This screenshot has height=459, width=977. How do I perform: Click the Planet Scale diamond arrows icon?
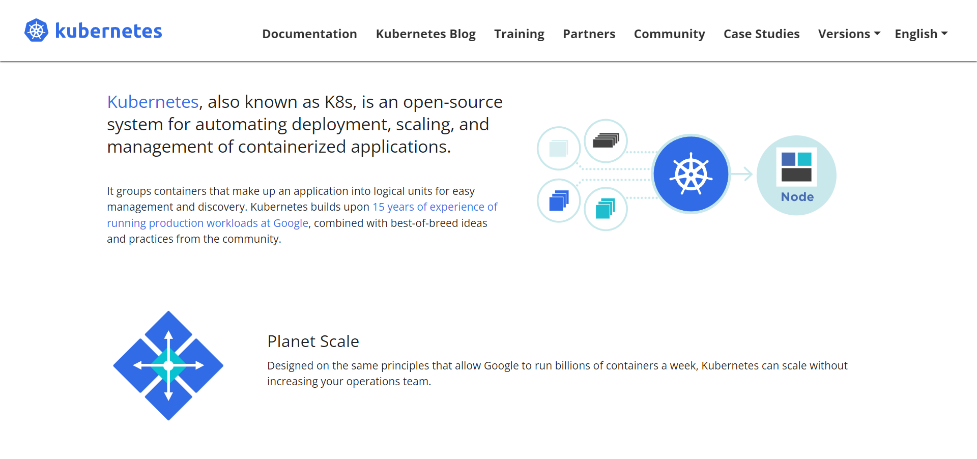click(168, 365)
